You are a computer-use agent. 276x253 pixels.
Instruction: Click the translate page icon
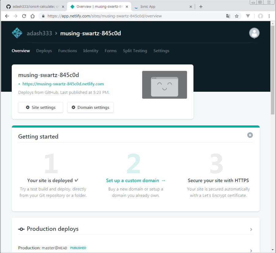pyautogui.click(x=228, y=16)
